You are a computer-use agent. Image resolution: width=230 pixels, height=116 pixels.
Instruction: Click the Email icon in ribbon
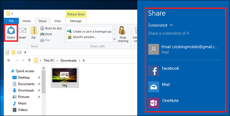coord(22,33)
